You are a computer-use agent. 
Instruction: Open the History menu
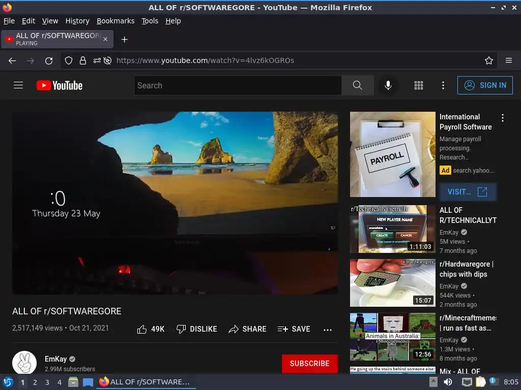pos(77,21)
